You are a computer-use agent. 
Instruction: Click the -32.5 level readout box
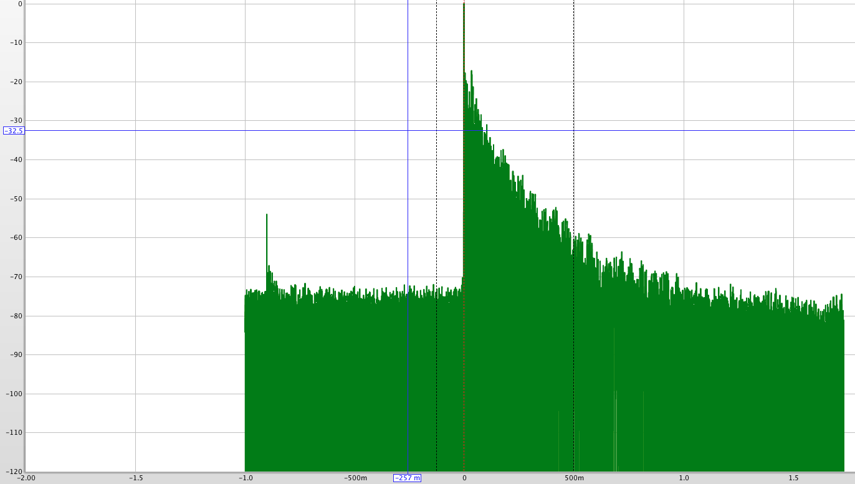pyautogui.click(x=14, y=131)
